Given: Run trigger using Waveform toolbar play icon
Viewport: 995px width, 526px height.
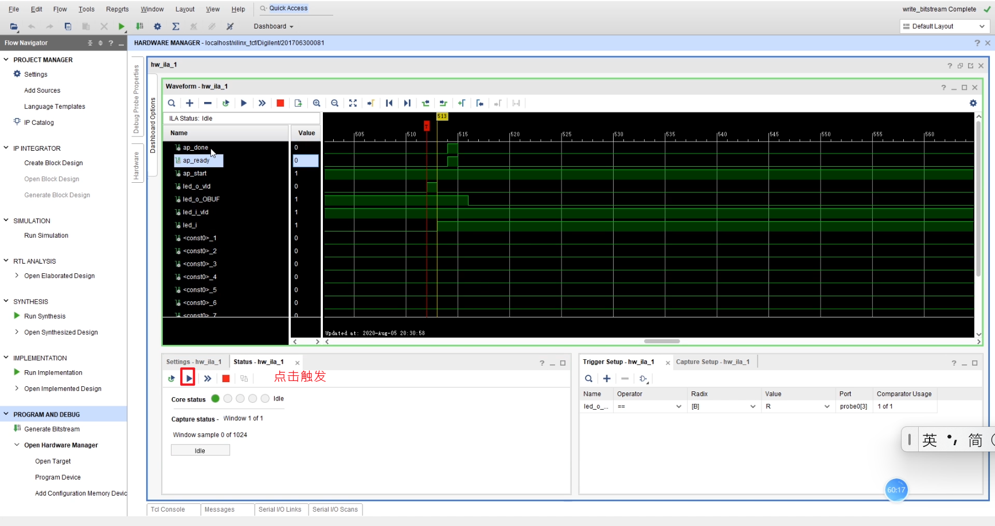Looking at the screenshot, I should [x=244, y=103].
